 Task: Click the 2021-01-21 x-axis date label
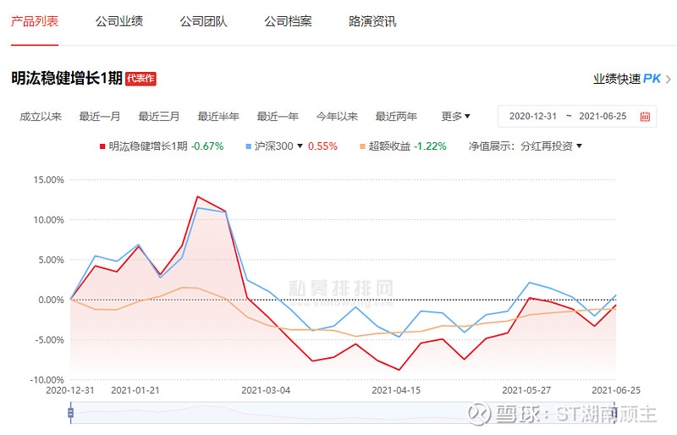click(x=135, y=390)
